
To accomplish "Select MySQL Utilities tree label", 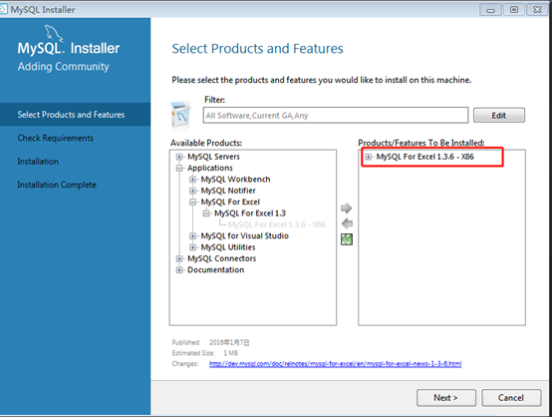I will pyautogui.click(x=228, y=247).
